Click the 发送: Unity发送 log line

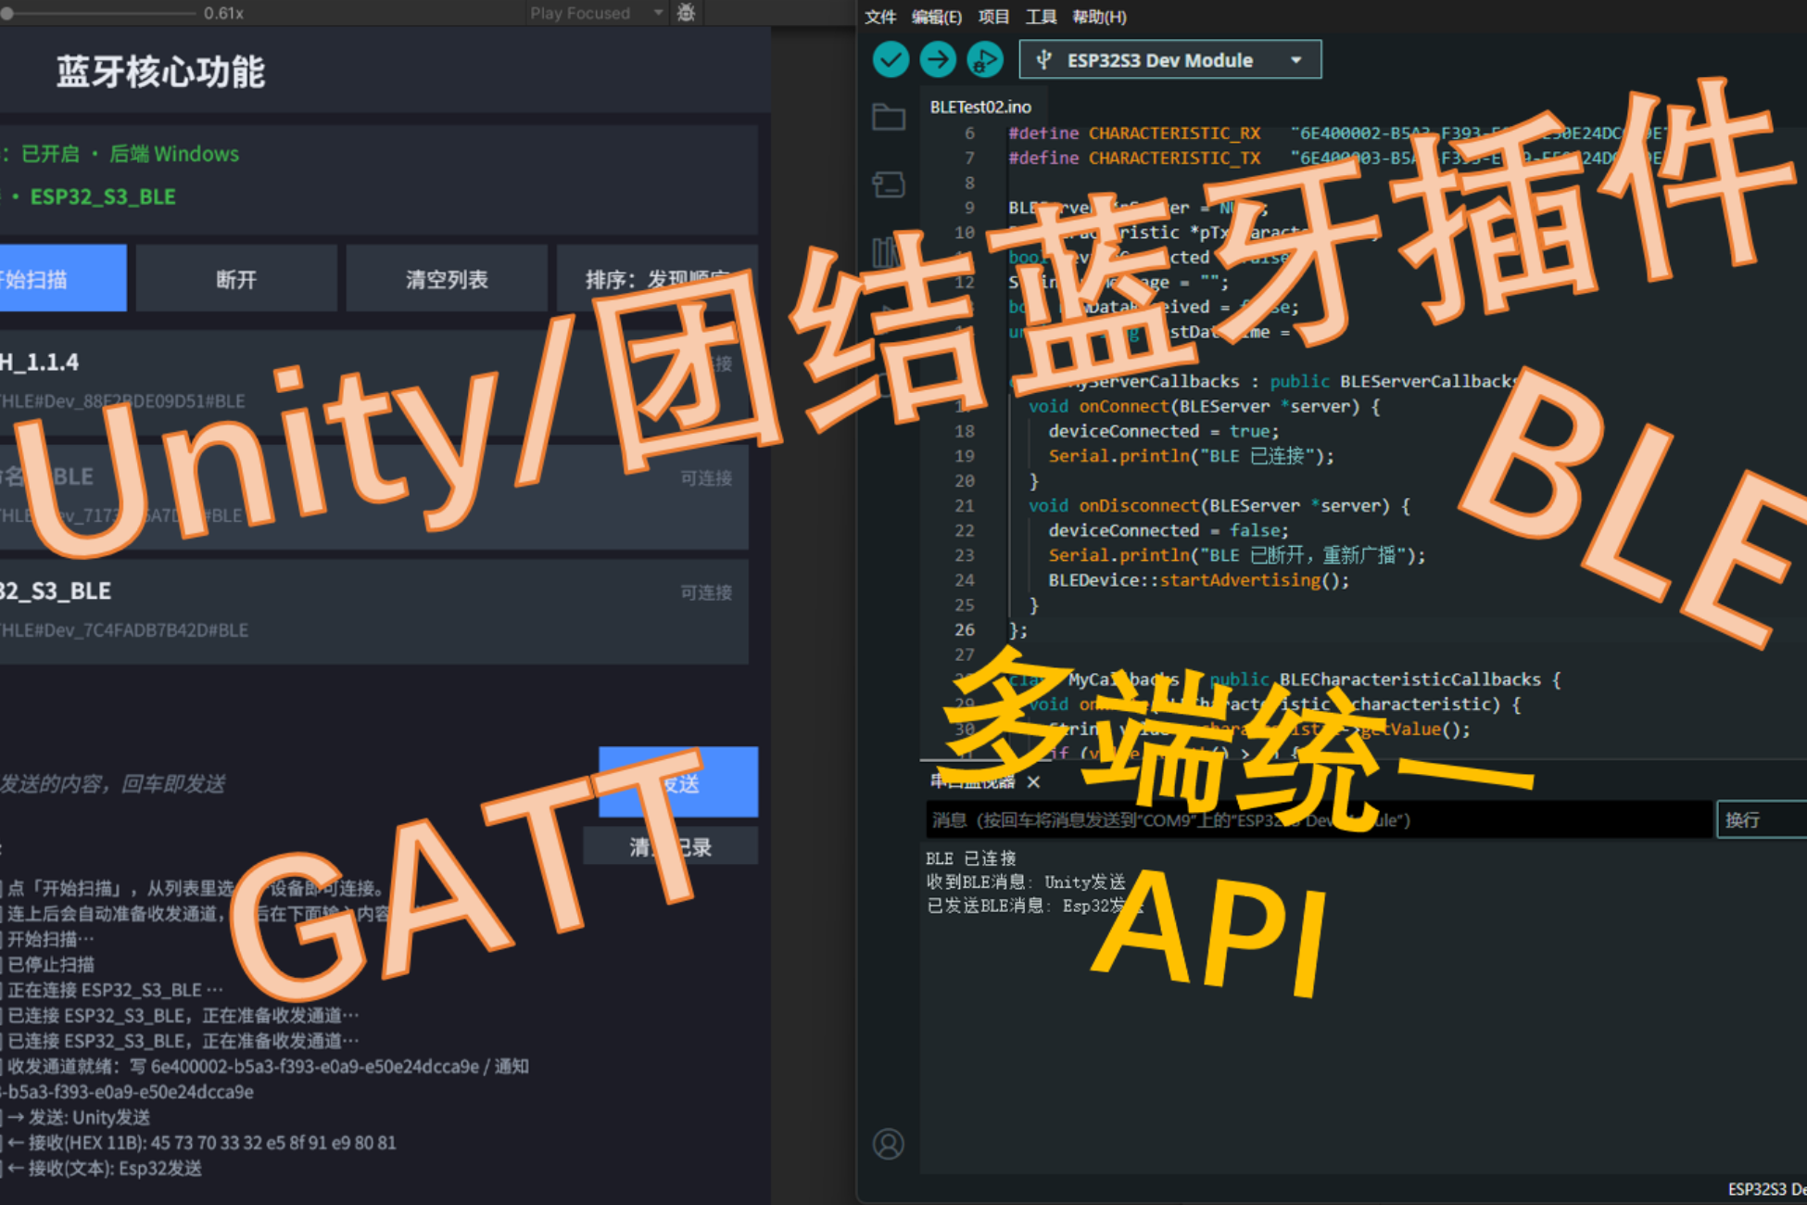tap(79, 1117)
